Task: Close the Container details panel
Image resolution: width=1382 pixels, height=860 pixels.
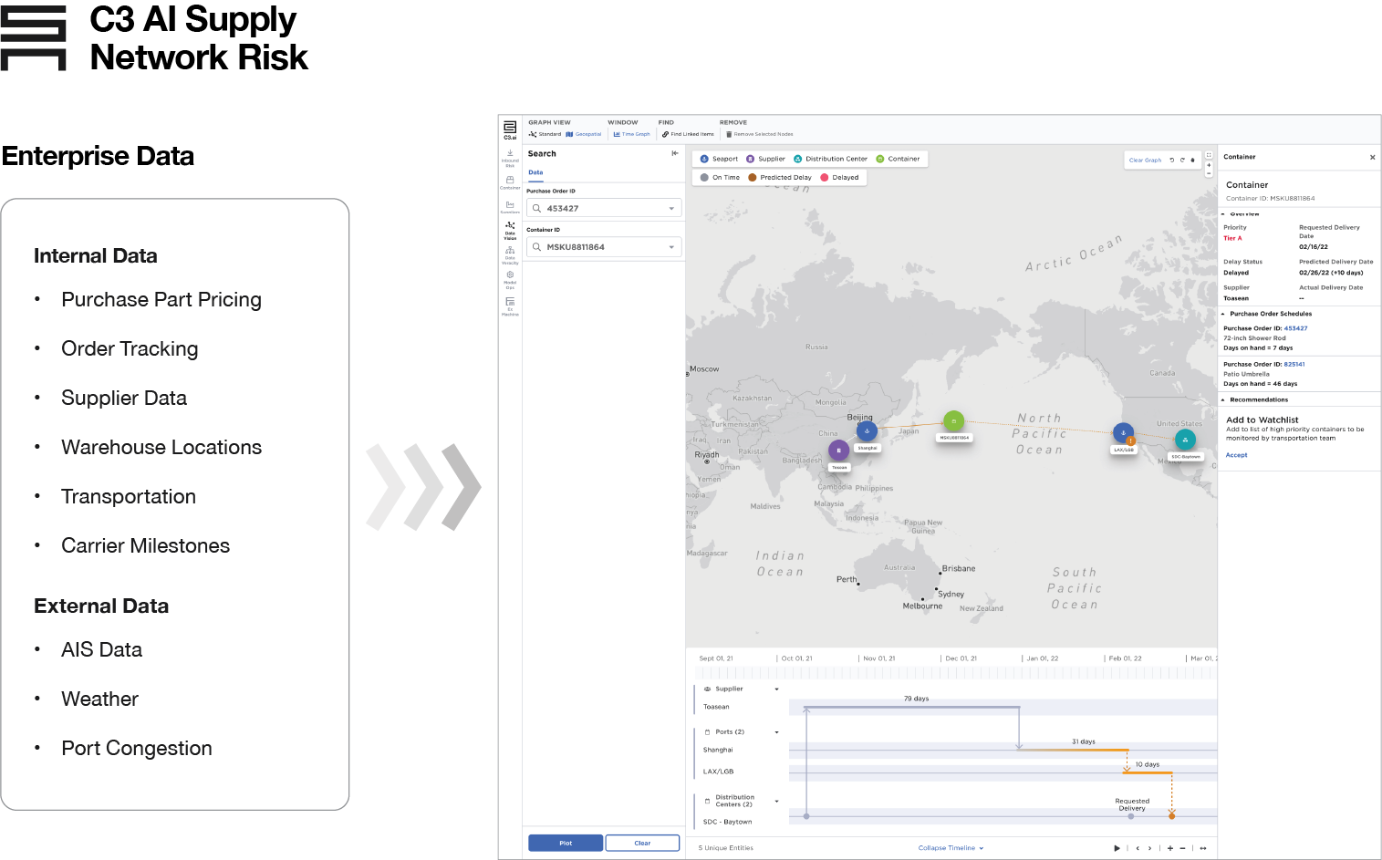Action: click(1372, 157)
